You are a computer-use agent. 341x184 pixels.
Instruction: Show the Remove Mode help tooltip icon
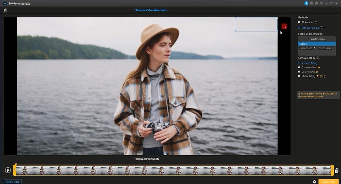pyautogui.click(x=318, y=58)
